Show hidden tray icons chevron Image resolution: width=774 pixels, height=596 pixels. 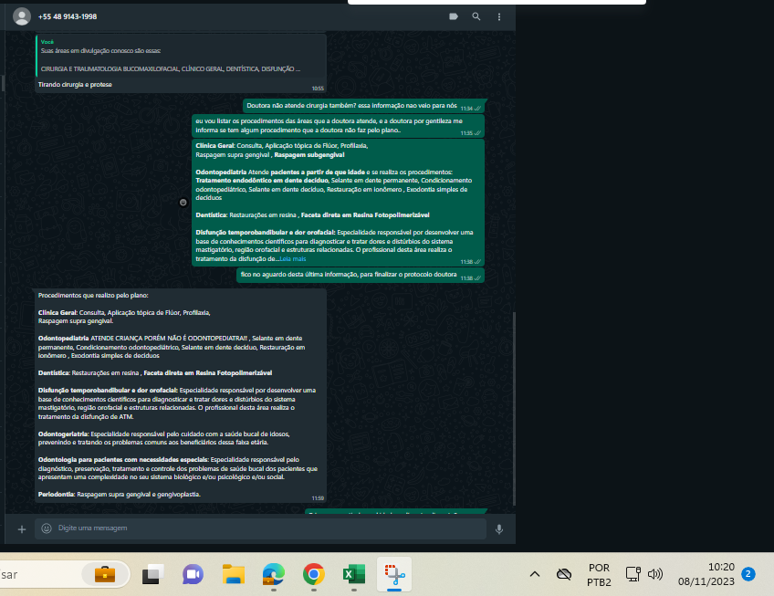pos(535,574)
